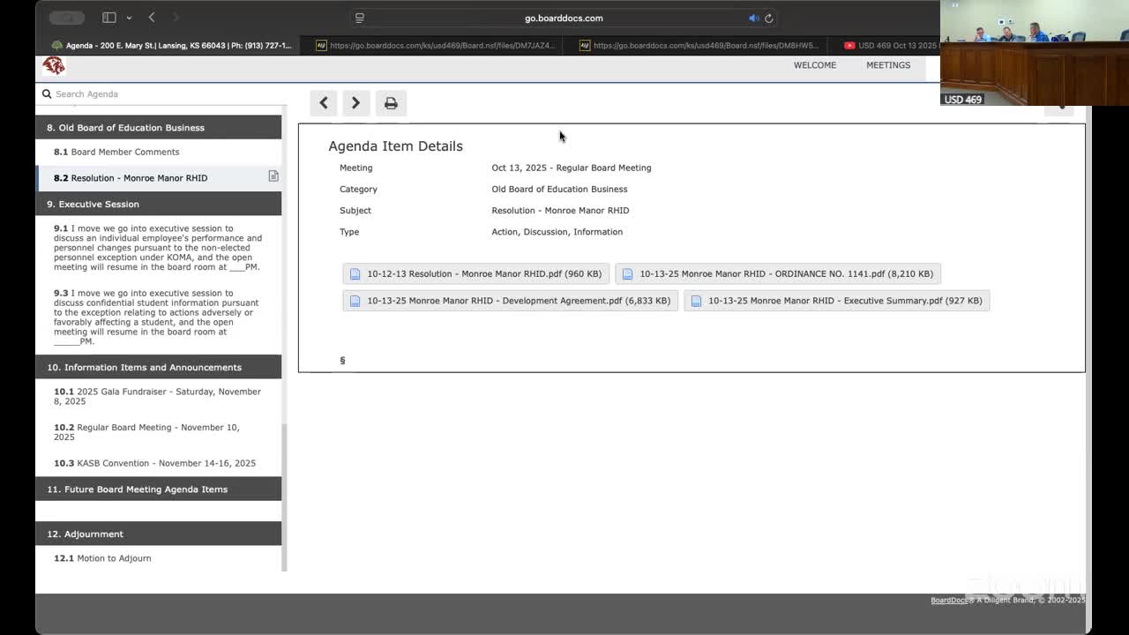The width and height of the screenshot is (1129, 635).
Task: Open the Executive Summary PDF file icon
Action: (x=696, y=301)
